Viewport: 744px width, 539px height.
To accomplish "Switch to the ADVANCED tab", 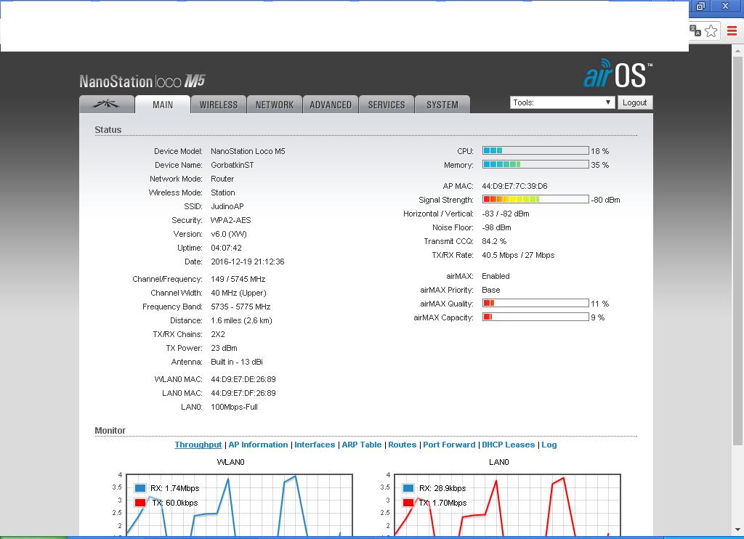I will pyautogui.click(x=331, y=105).
